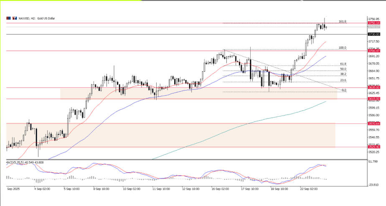This screenshot has width=386, height=206.
Task: Select the 3730.00 black price label
Action: point(373,34)
